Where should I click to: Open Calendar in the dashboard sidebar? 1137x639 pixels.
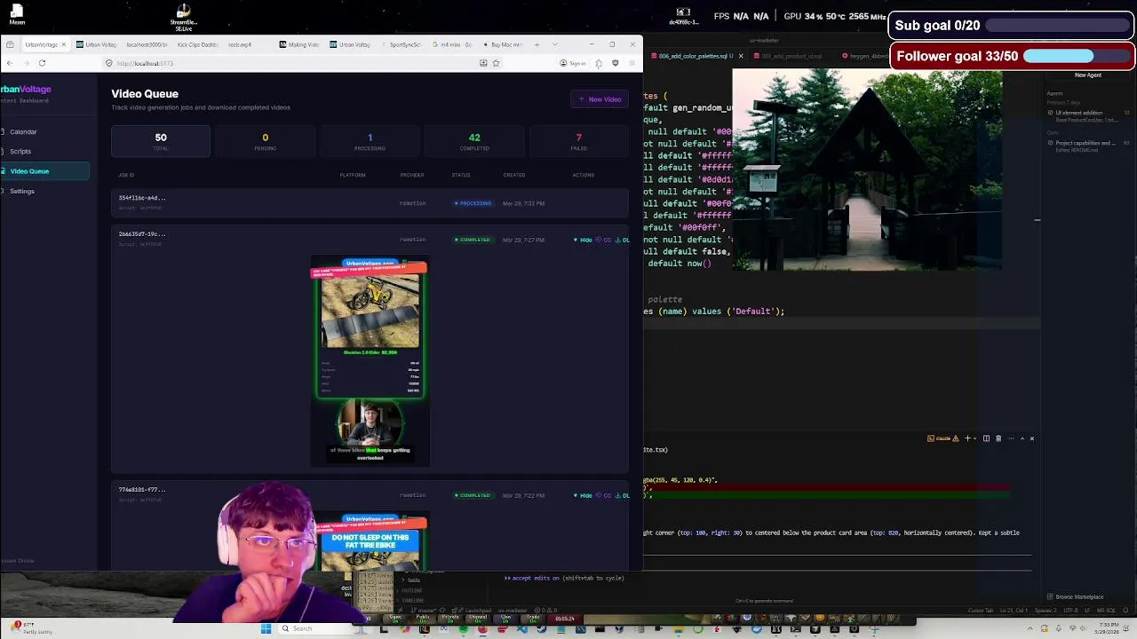[x=24, y=131]
